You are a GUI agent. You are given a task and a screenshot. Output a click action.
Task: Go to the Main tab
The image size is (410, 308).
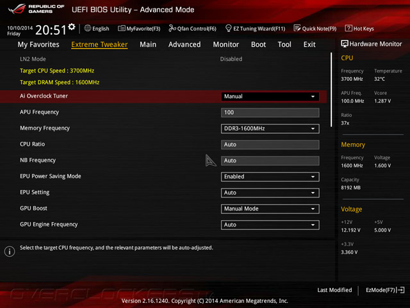pos(148,44)
